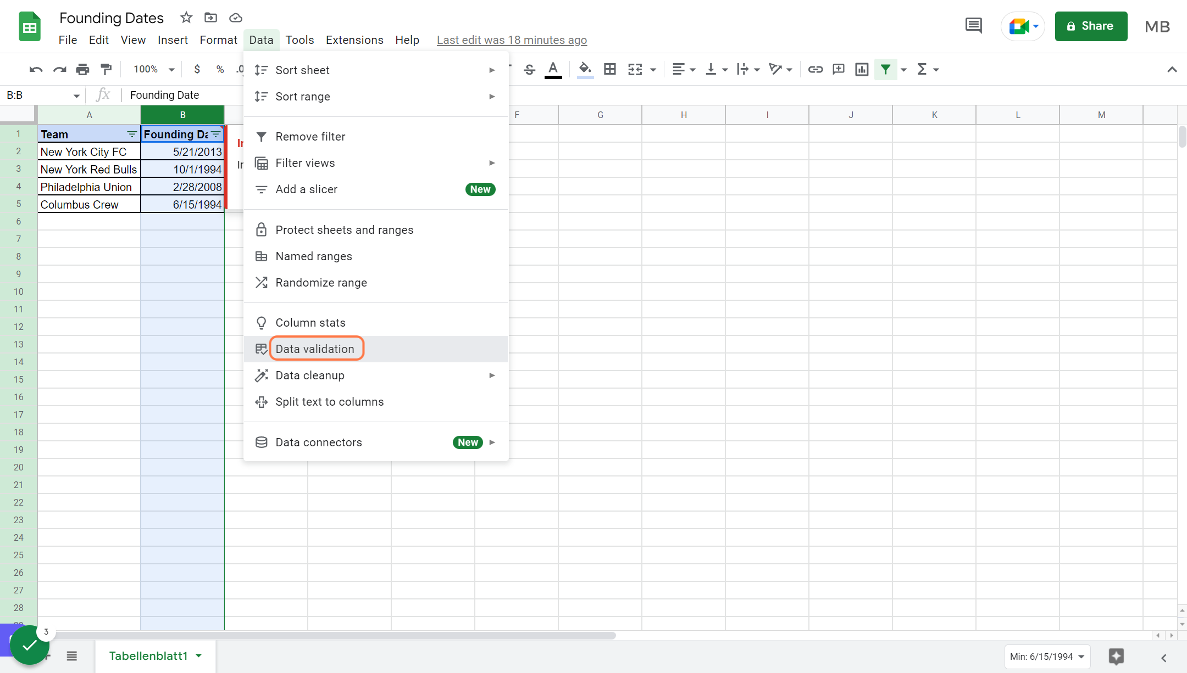Open the all sheets list icon
Screen dimensions: 1187x673
[x=71, y=656]
